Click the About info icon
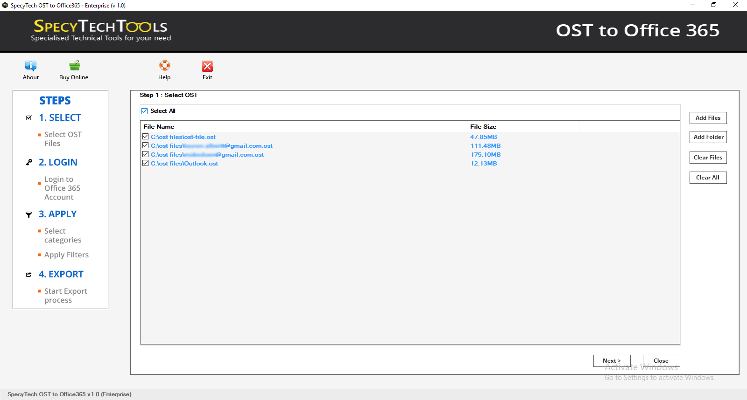This screenshot has width=747, height=400. point(31,66)
